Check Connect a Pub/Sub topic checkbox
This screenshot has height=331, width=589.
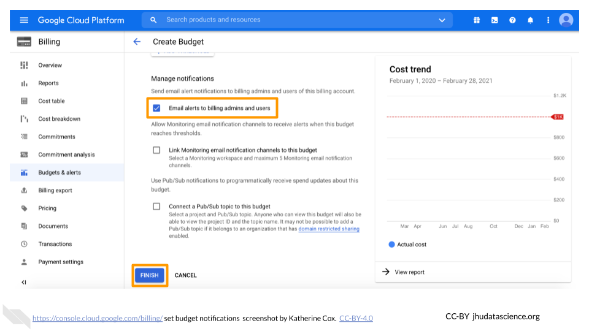pos(156,207)
